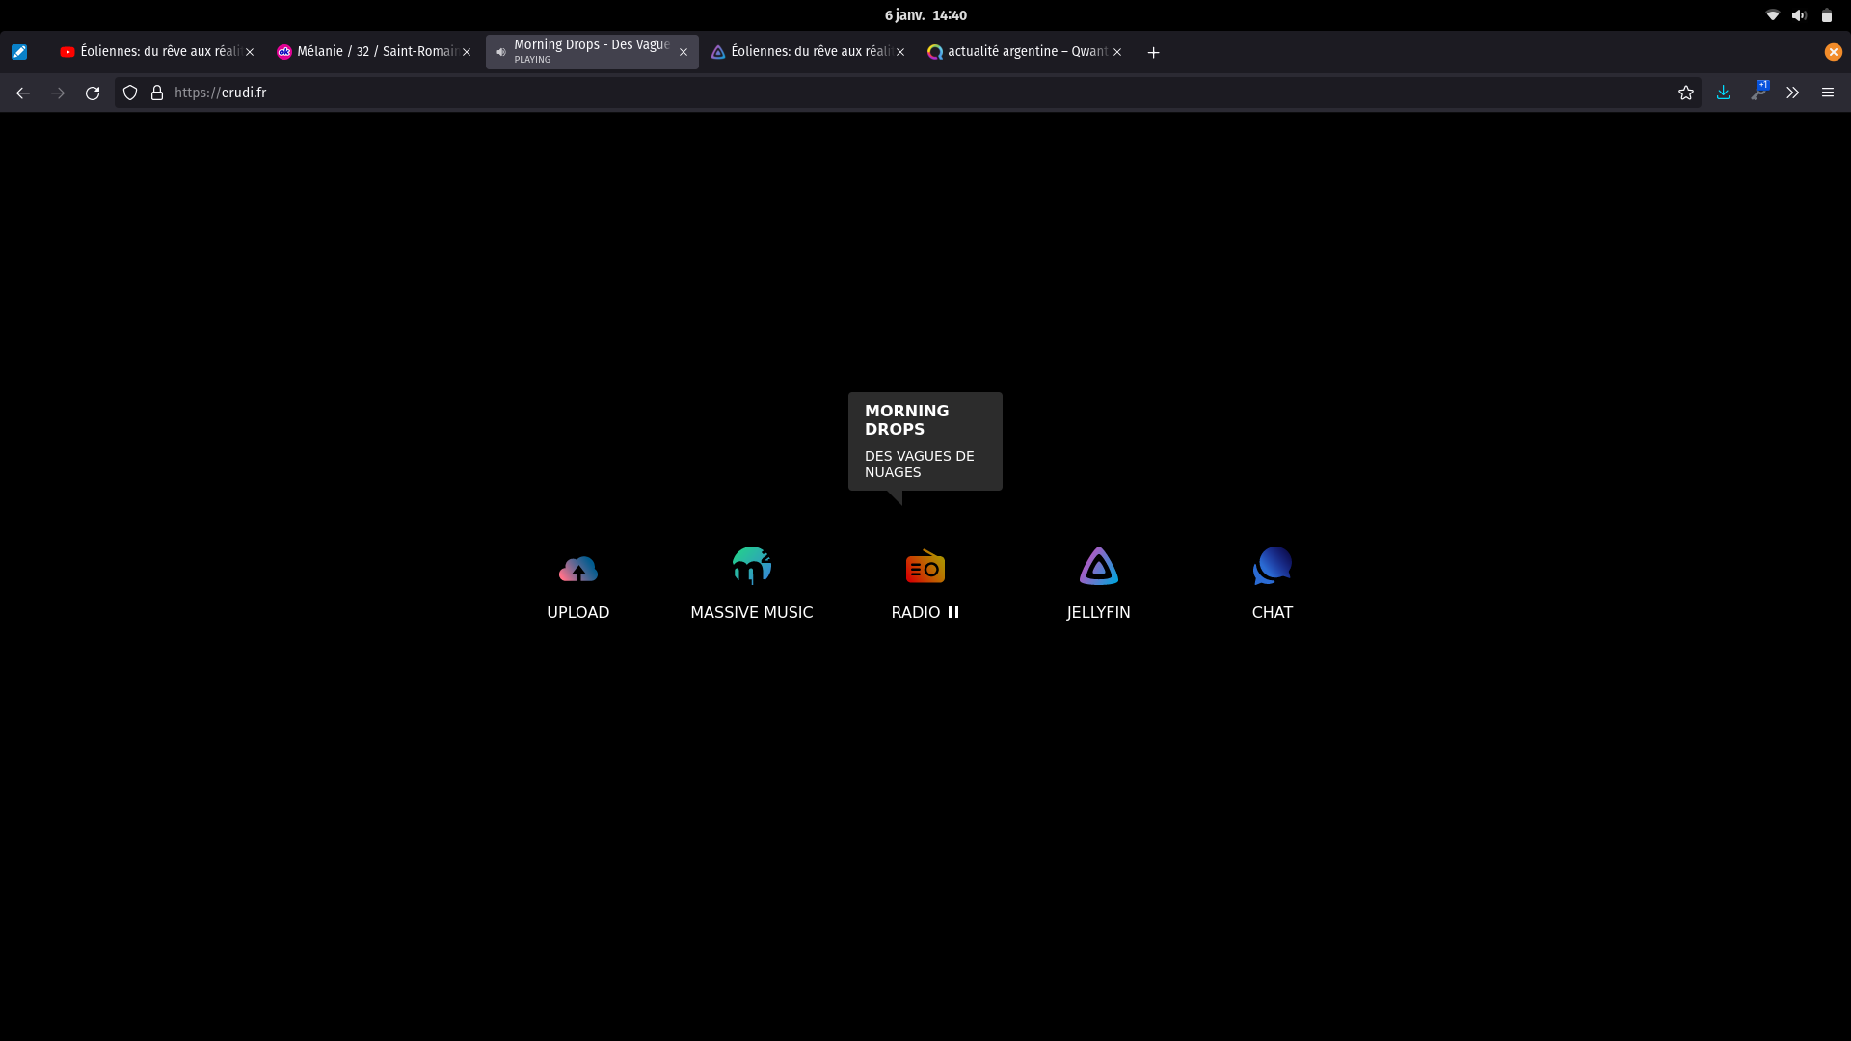Screen dimensions: 1851x1041
Task: Click the padlock site security icon
Action: 157,93
